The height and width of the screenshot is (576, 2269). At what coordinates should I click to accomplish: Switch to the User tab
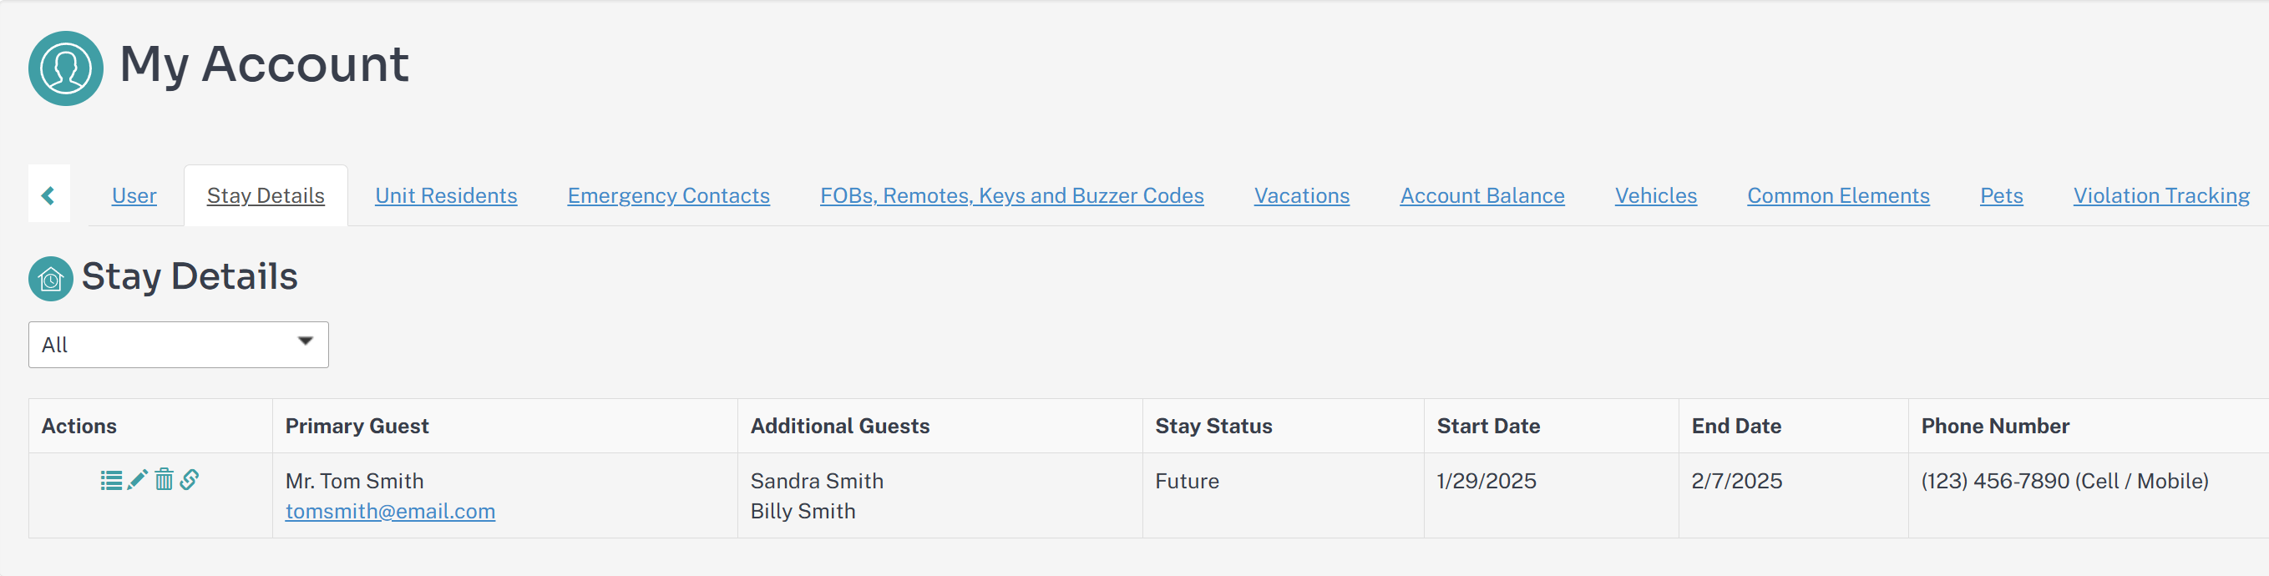point(134,195)
